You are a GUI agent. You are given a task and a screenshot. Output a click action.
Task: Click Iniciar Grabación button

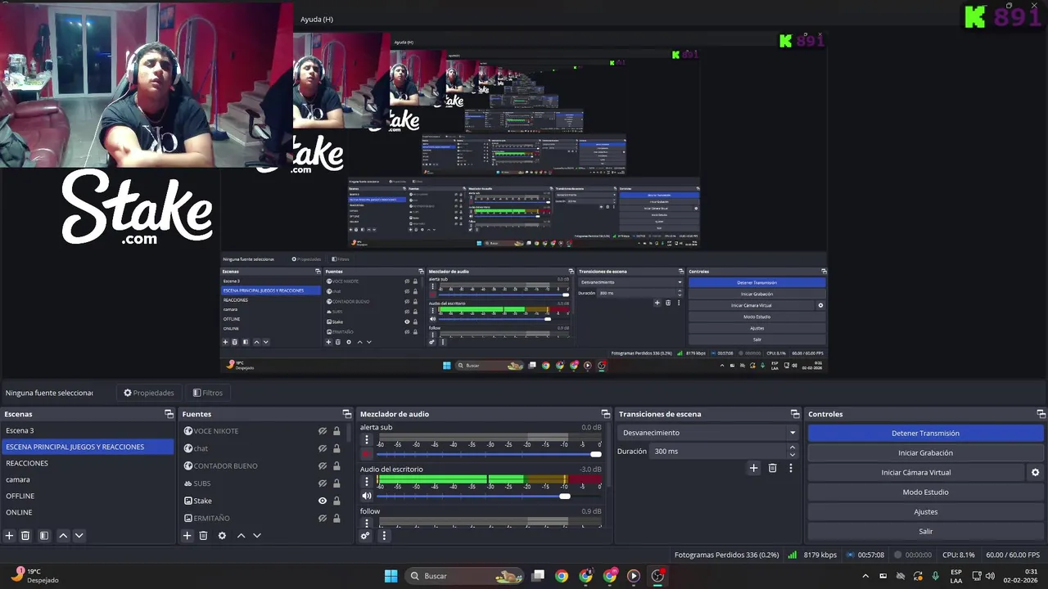(x=925, y=453)
